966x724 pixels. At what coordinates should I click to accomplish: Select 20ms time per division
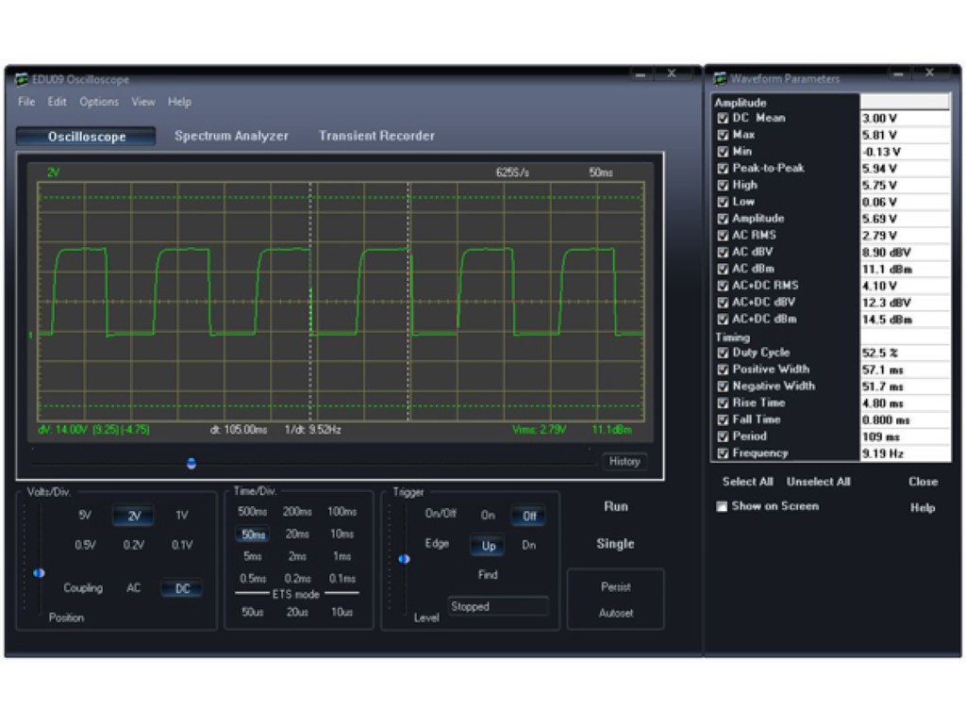pyautogui.click(x=297, y=535)
